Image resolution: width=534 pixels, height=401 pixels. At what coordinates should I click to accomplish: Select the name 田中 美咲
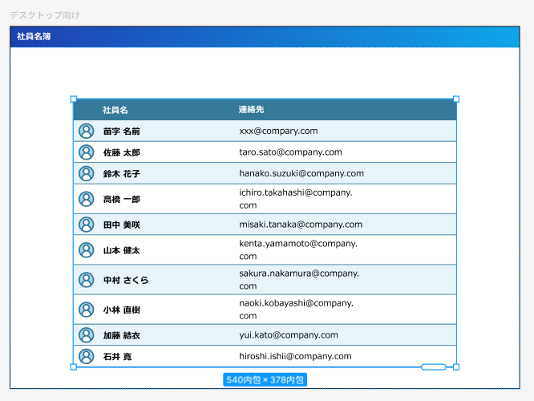[x=122, y=225]
